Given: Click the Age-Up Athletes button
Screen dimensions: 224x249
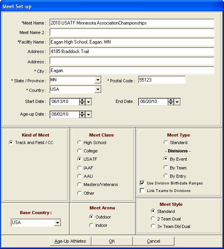Looking at the screenshot, I should 70,241.
